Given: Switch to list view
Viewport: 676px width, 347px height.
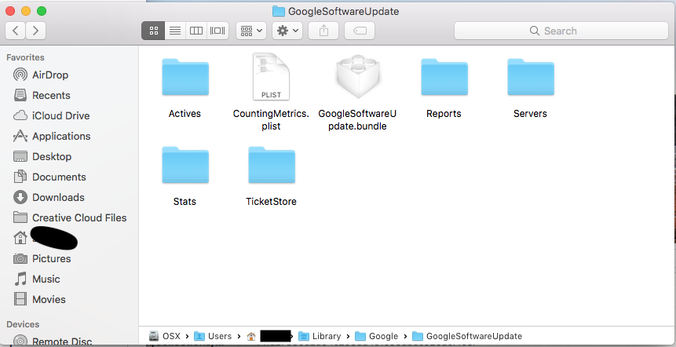Looking at the screenshot, I should (175, 31).
